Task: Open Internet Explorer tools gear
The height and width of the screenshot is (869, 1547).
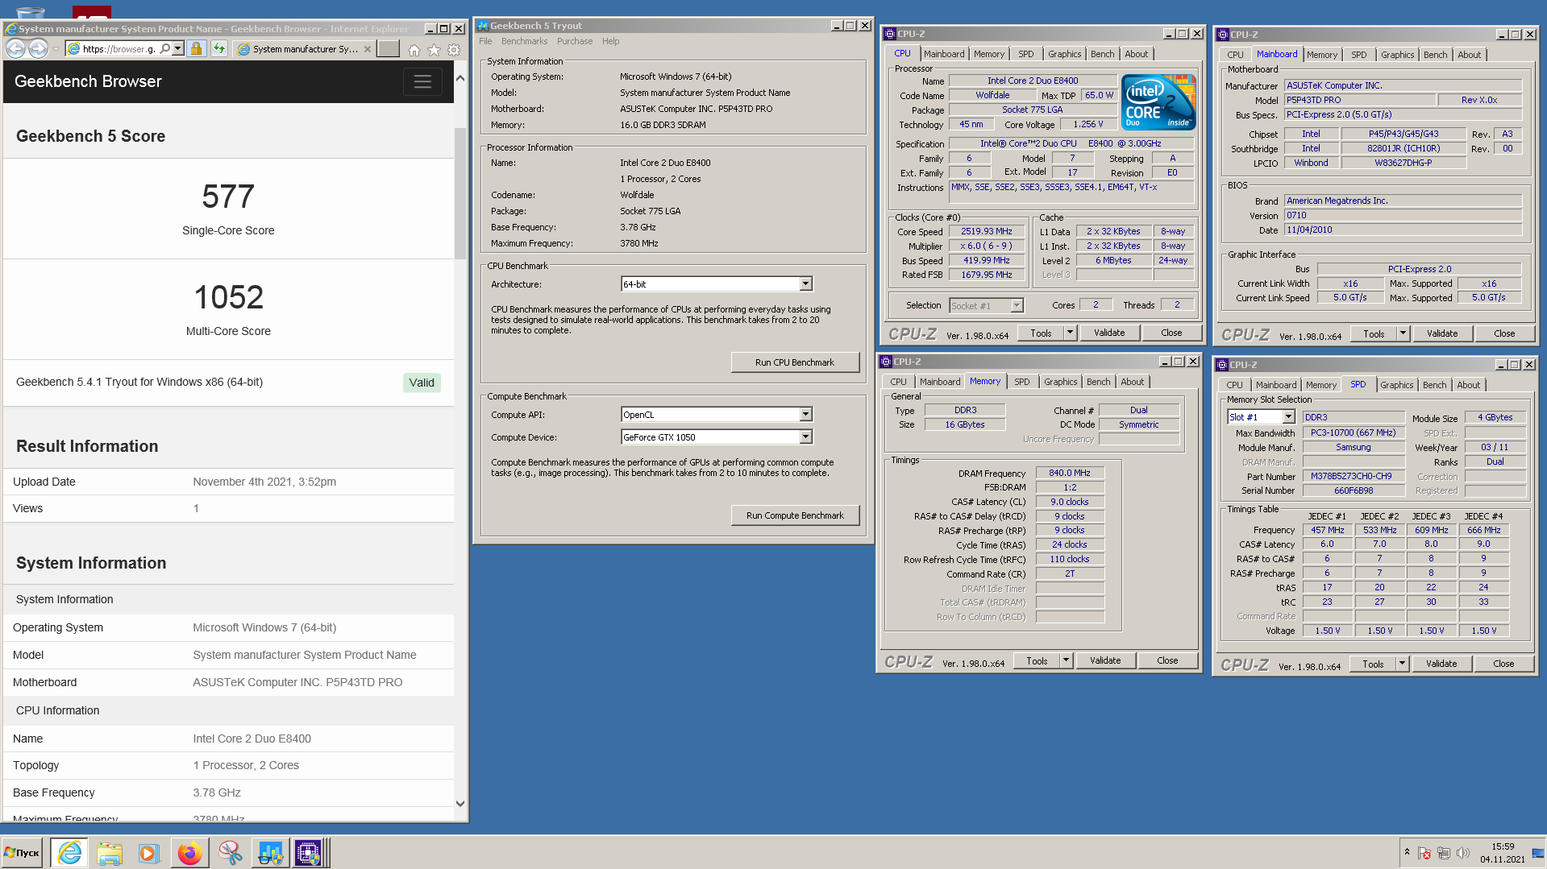Action: pyautogui.click(x=454, y=50)
